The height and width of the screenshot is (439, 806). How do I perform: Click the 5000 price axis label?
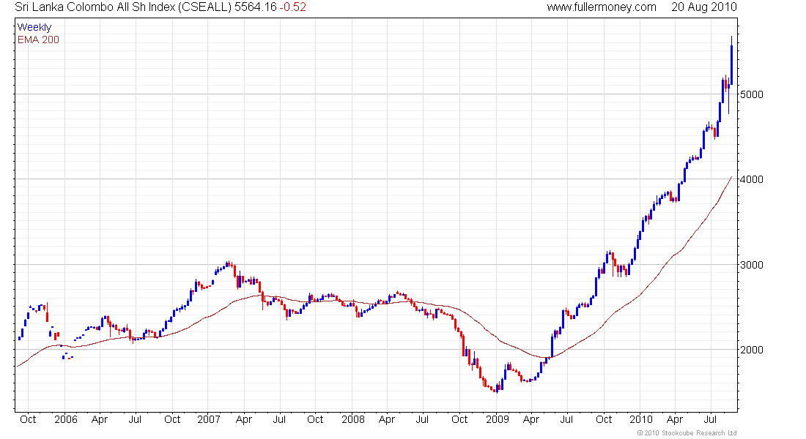(x=752, y=94)
